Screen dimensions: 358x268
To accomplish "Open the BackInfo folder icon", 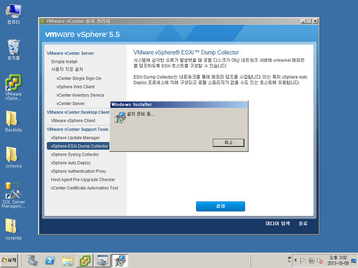I will pos(13,122).
